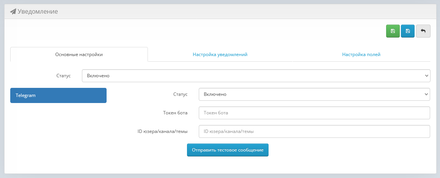Image resolution: width=440 pixels, height=178 pixels.
Task: Click into the ID юзера/канала/темы field
Action: click(314, 131)
